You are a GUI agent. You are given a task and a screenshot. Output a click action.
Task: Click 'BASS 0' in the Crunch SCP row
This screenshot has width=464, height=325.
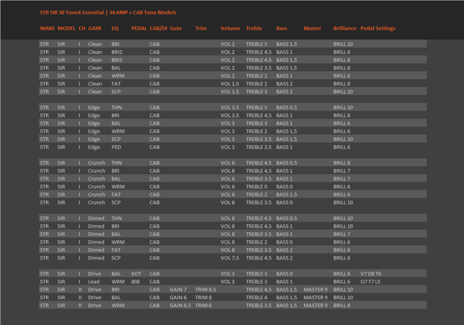(285, 203)
